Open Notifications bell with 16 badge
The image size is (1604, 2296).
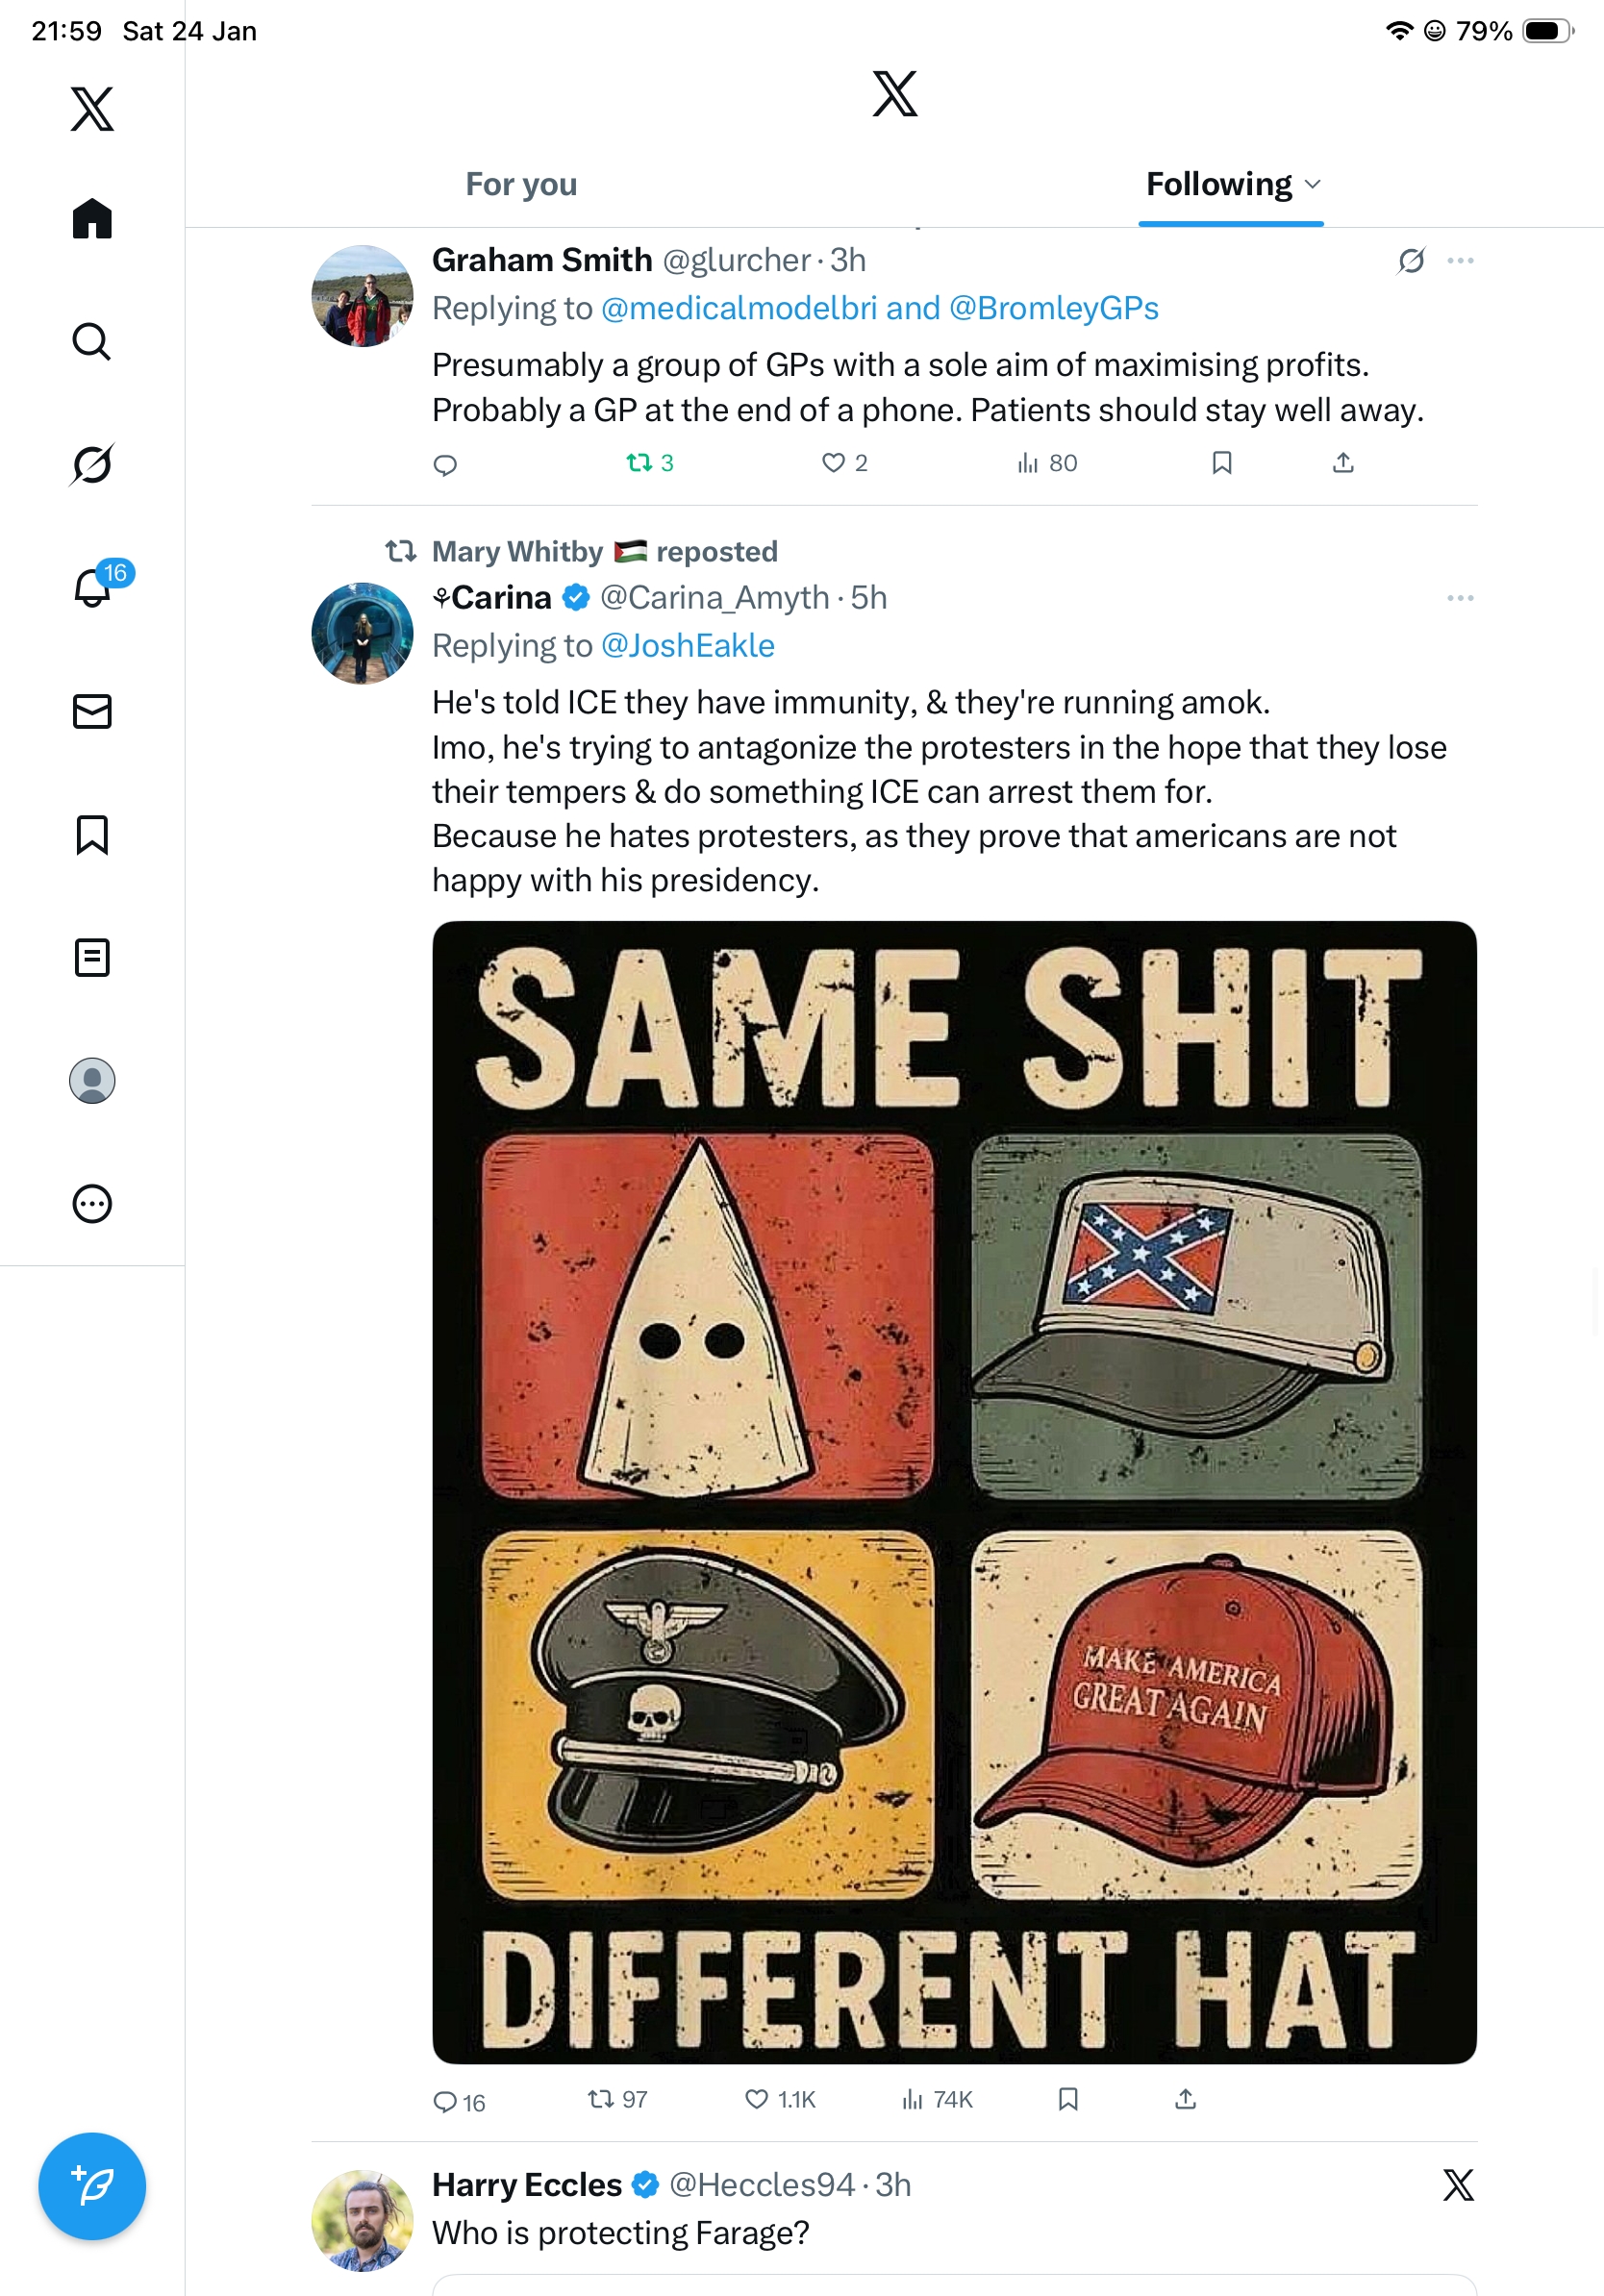coord(93,587)
